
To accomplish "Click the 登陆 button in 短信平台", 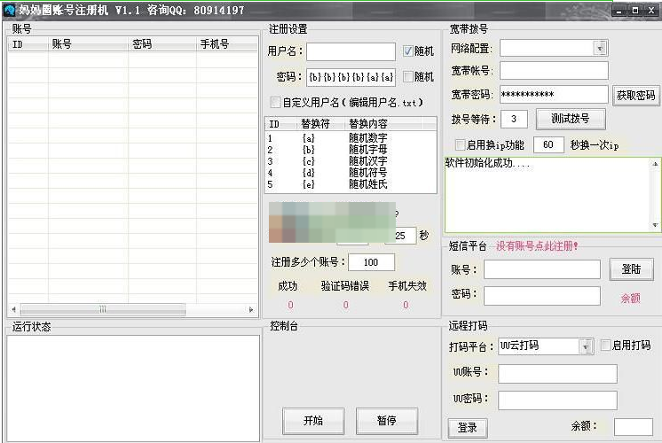I will (631, 269).
